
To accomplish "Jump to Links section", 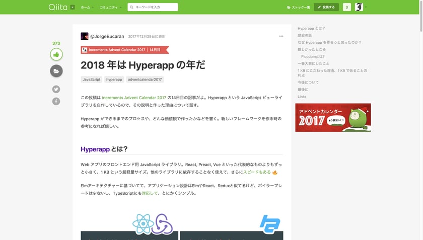I will [x=302, y=97].
